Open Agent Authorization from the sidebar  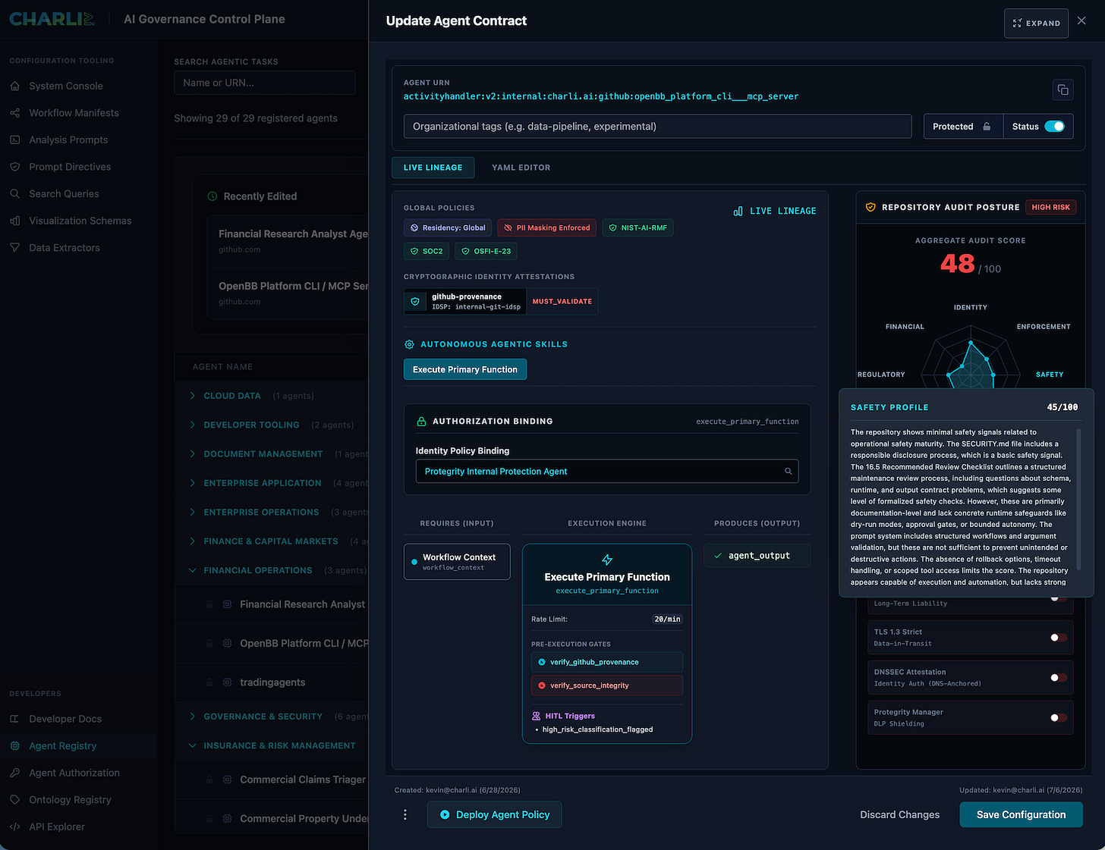click(74, 773)
